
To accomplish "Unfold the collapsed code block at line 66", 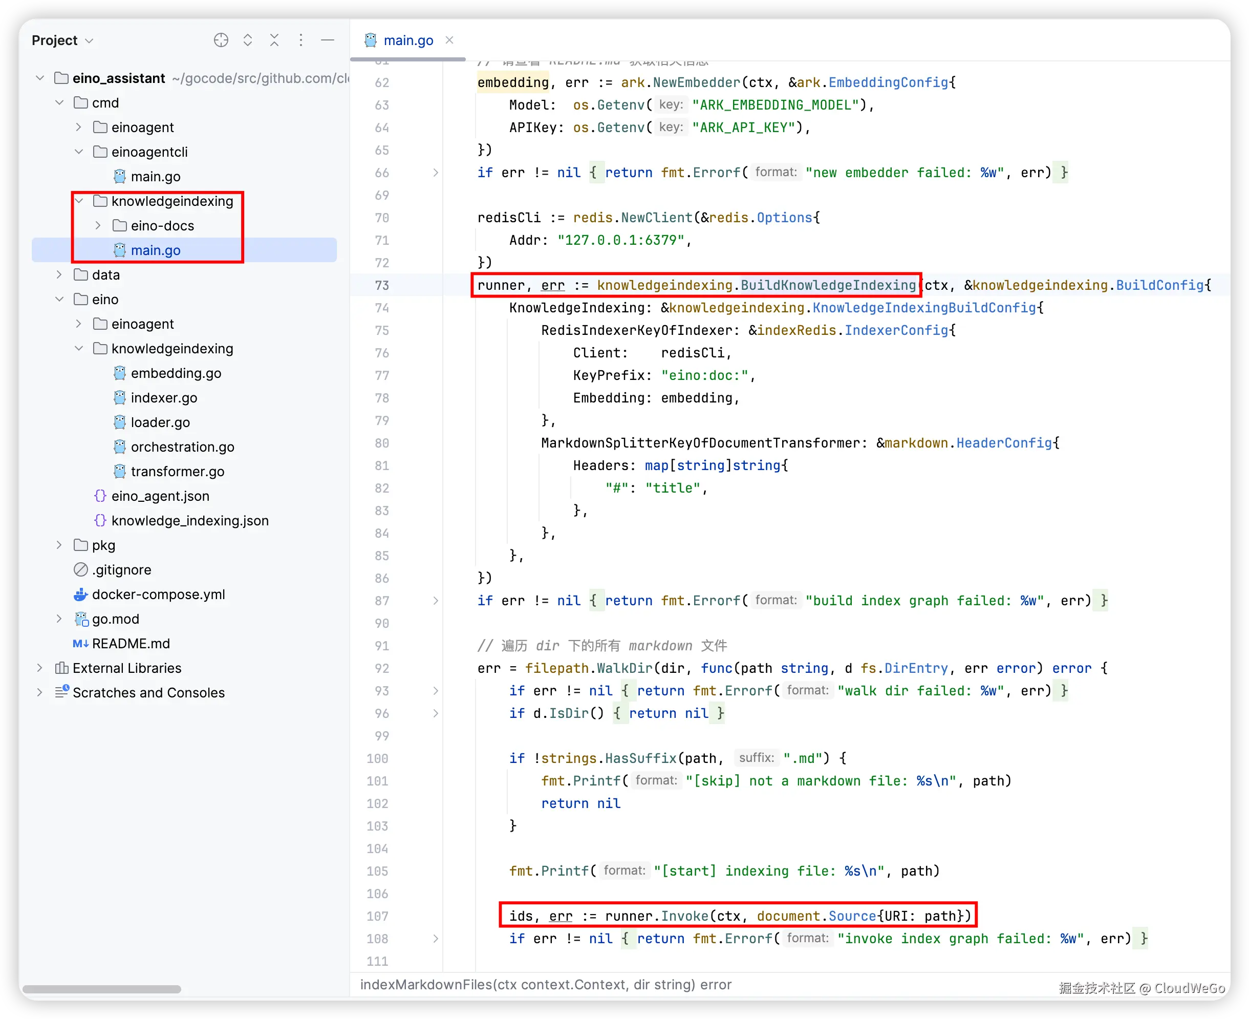I will (435, 173).
